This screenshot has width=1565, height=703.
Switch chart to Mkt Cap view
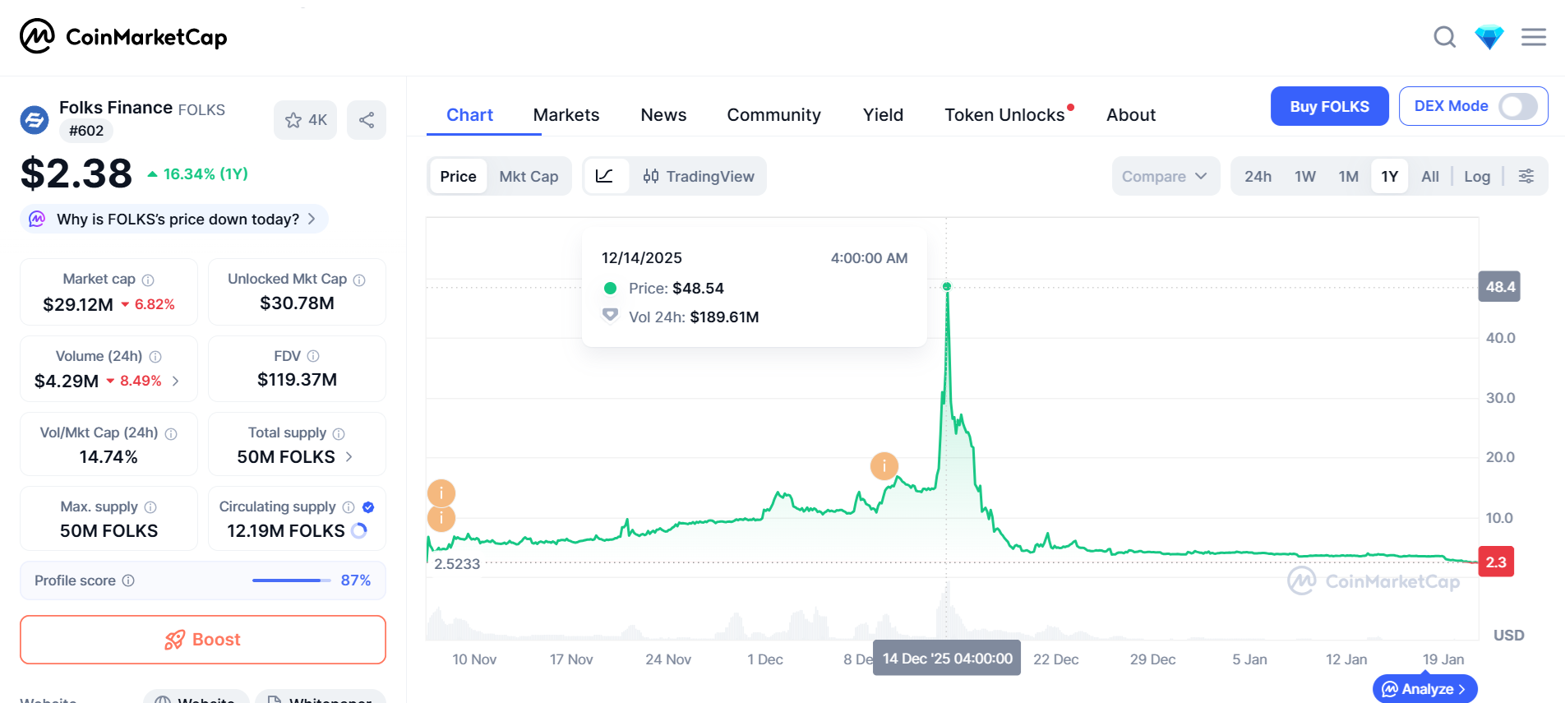point(529,176)
